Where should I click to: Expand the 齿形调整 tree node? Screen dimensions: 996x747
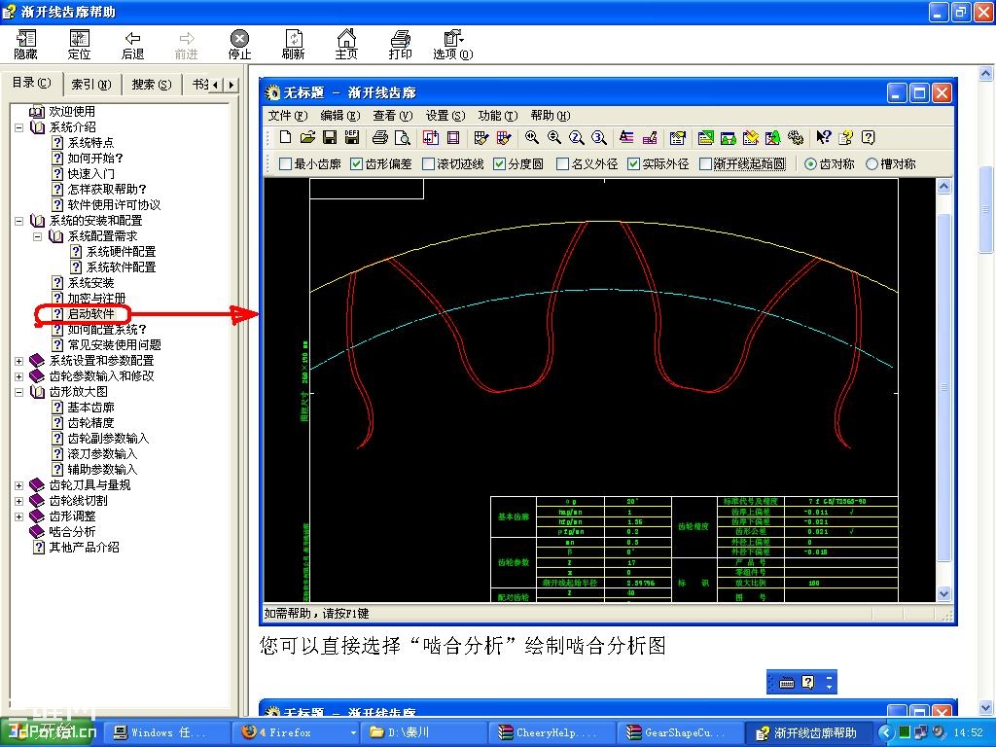tap(19, 516)
